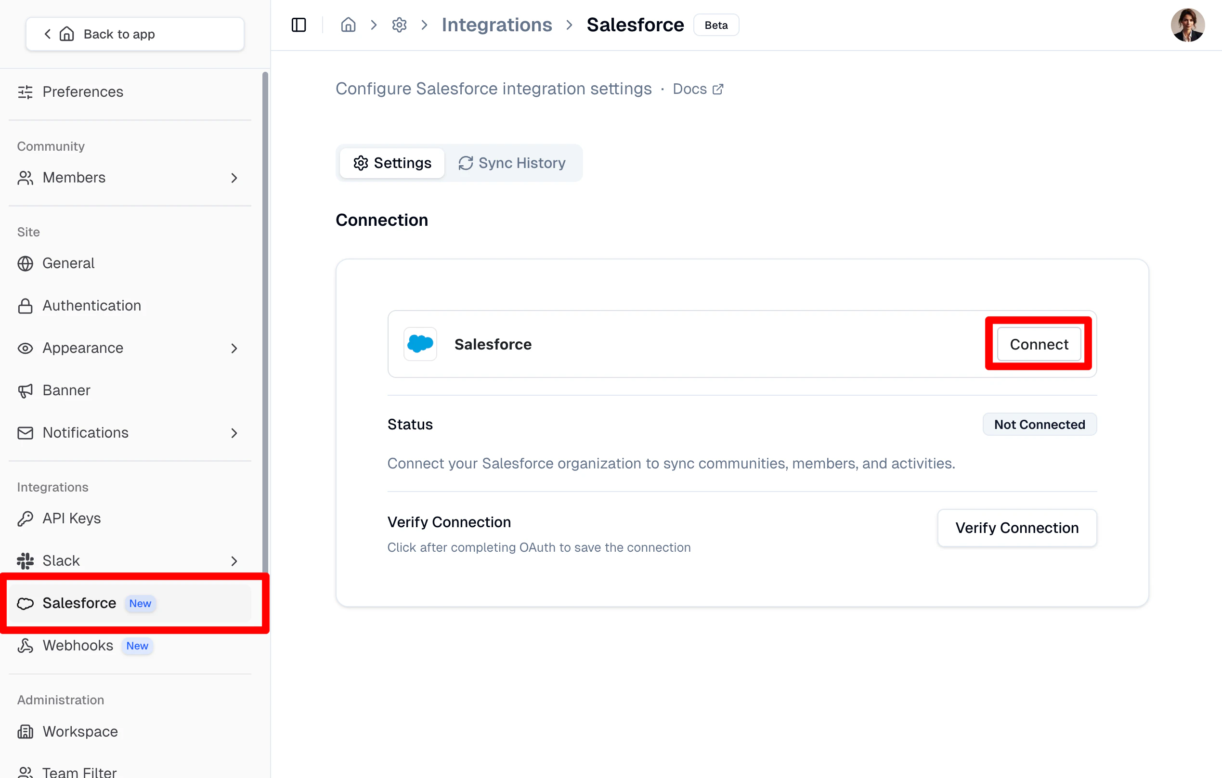
Task: Expand the Slack submenu chevron
Action: pos(234,561)
